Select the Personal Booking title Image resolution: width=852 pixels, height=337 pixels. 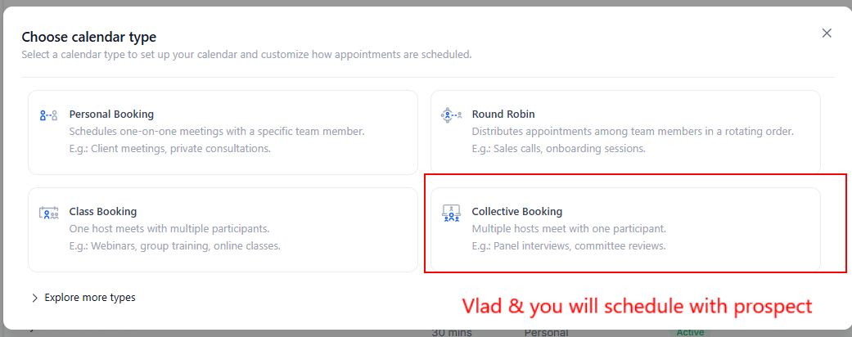coord(111,115)
